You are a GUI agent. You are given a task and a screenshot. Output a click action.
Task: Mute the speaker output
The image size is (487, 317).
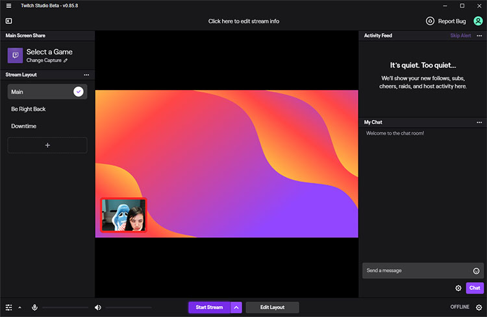(x=98, y=307)
